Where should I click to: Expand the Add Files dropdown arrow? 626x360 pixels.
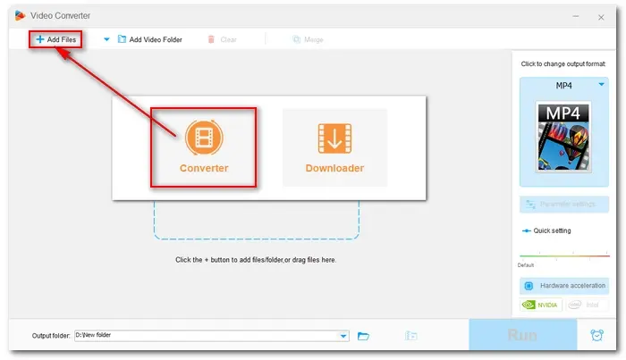[x=106, y=39]
